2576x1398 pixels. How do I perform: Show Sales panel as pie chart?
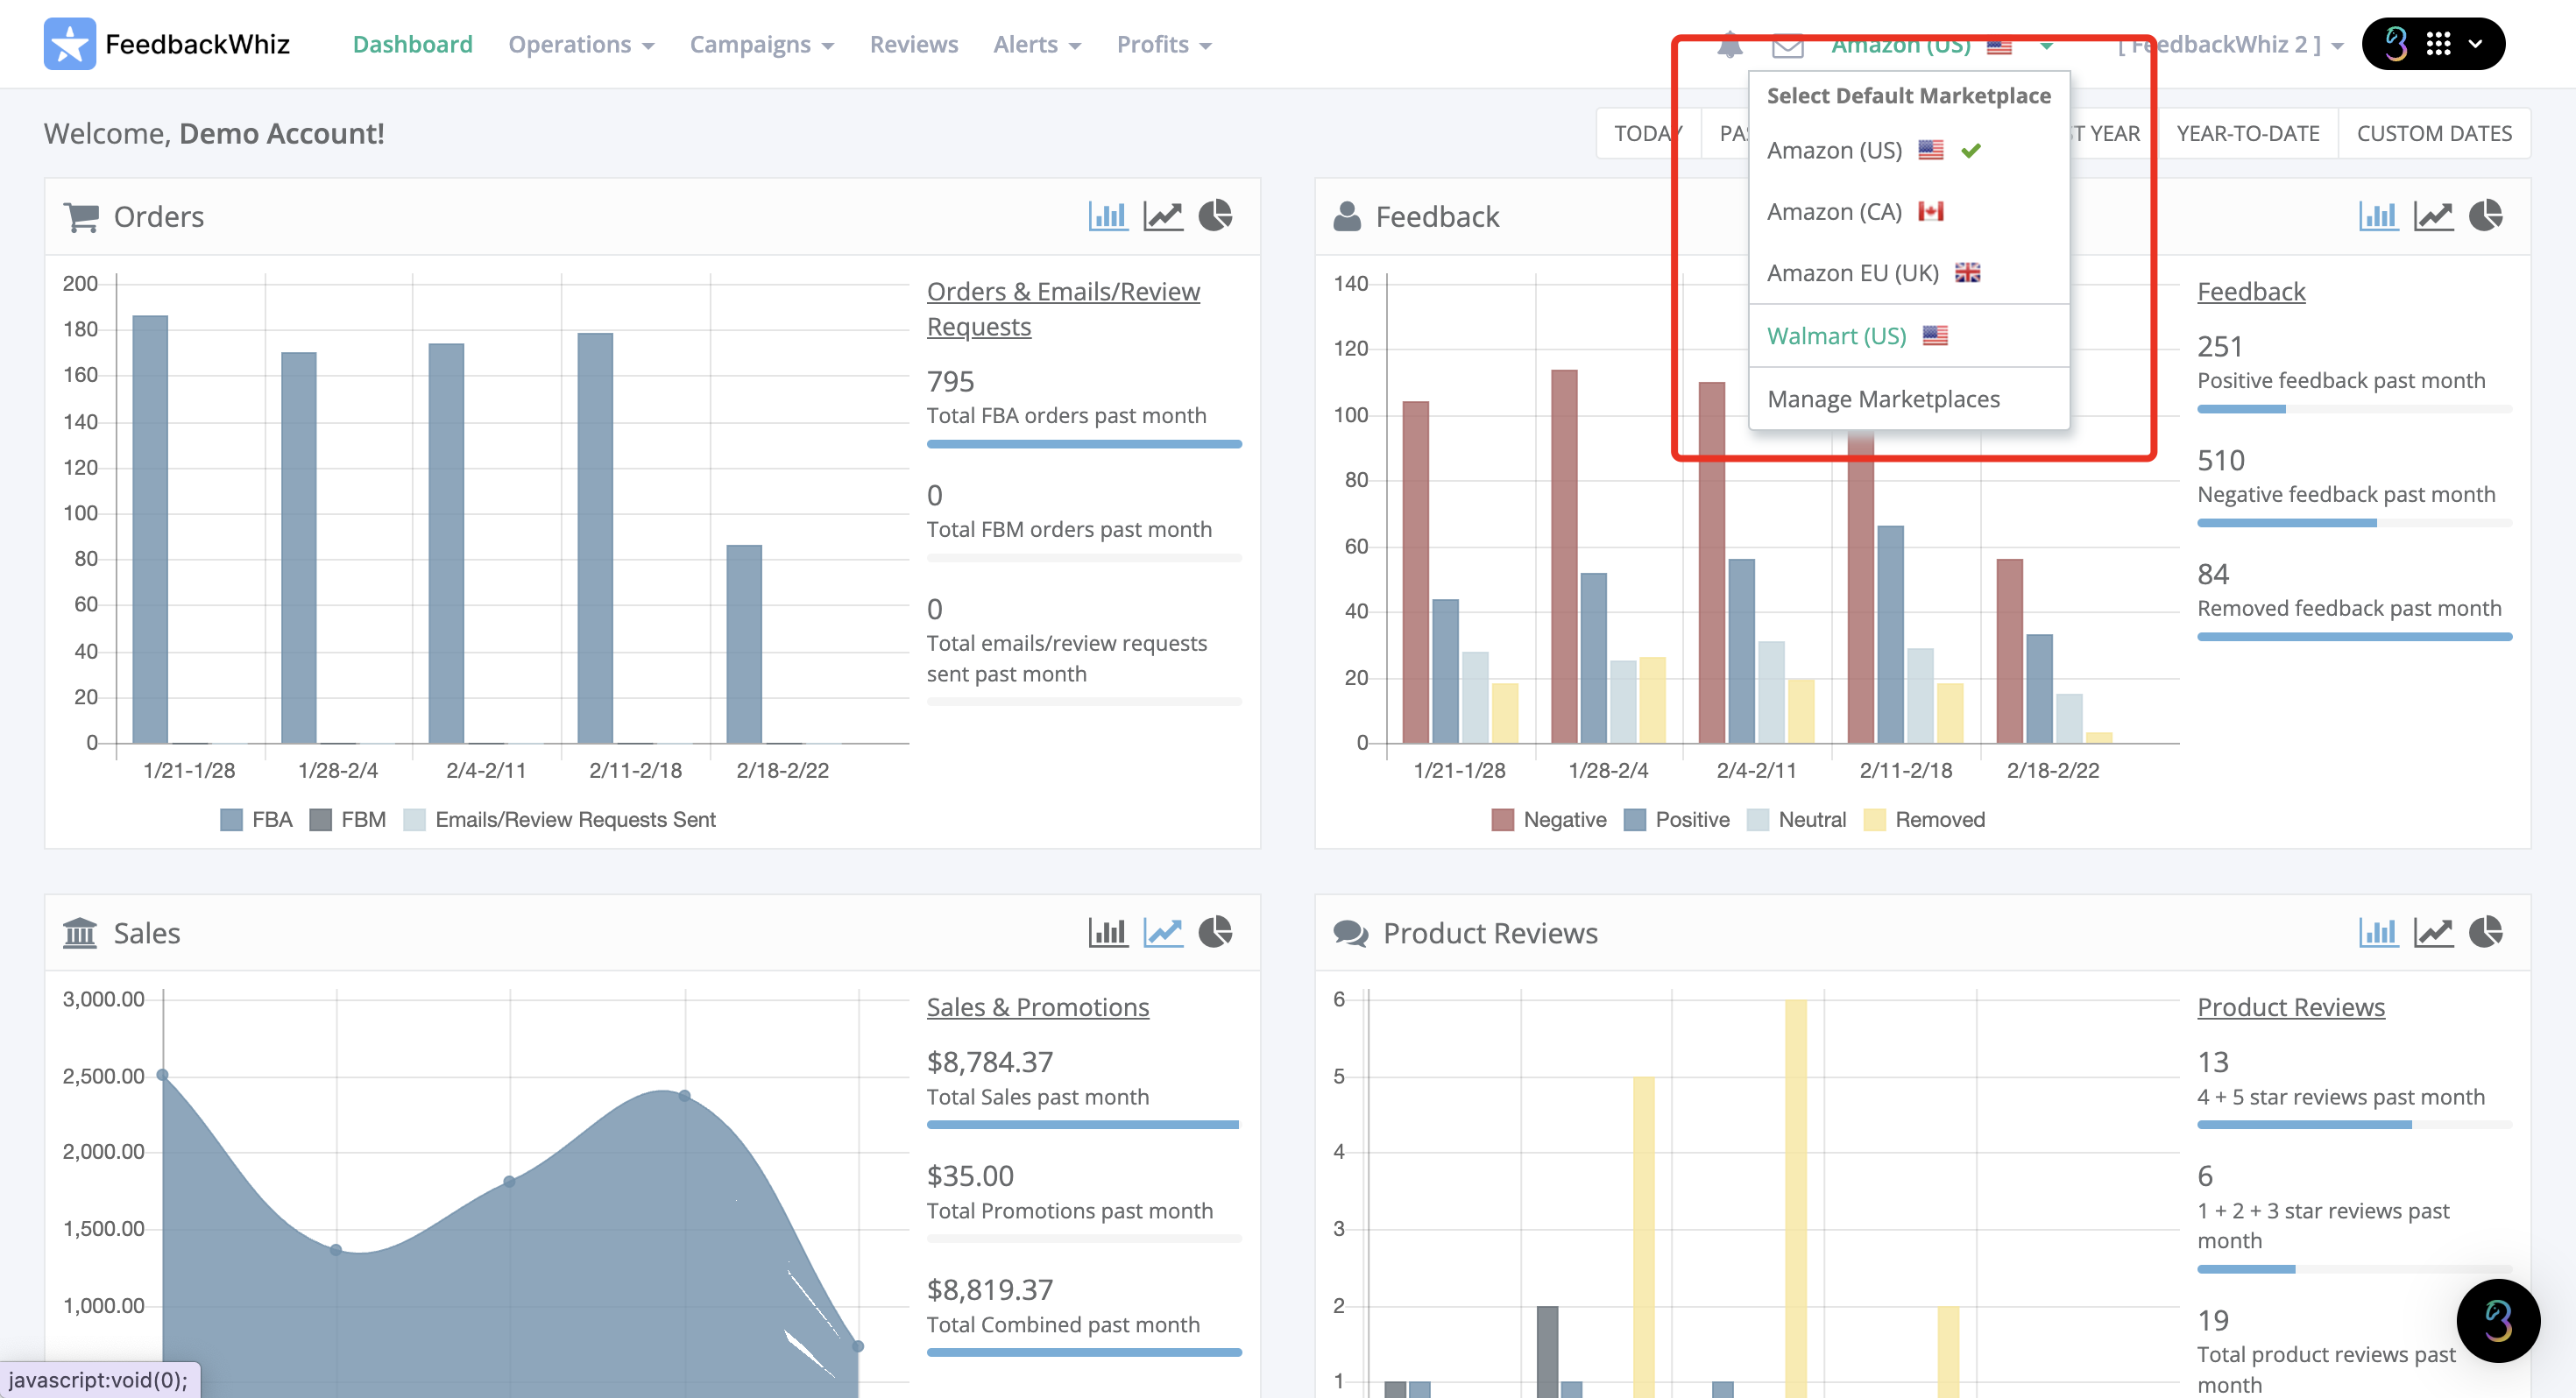[1216, 932]
